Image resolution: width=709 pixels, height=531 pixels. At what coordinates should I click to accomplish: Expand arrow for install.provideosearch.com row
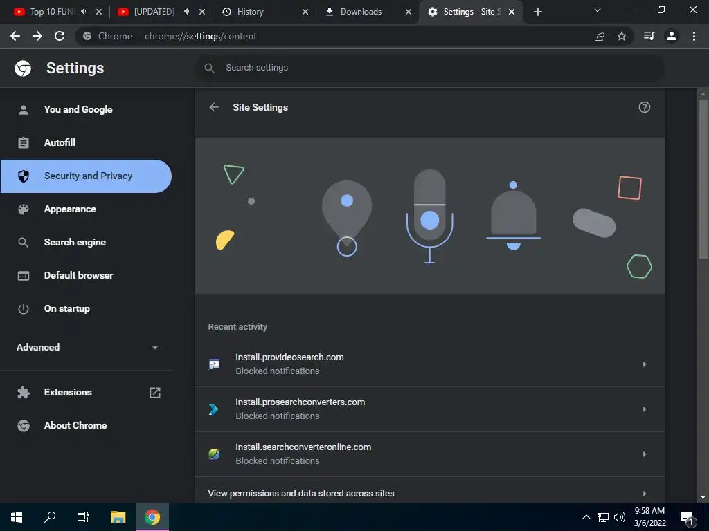[x=645, y=364]
